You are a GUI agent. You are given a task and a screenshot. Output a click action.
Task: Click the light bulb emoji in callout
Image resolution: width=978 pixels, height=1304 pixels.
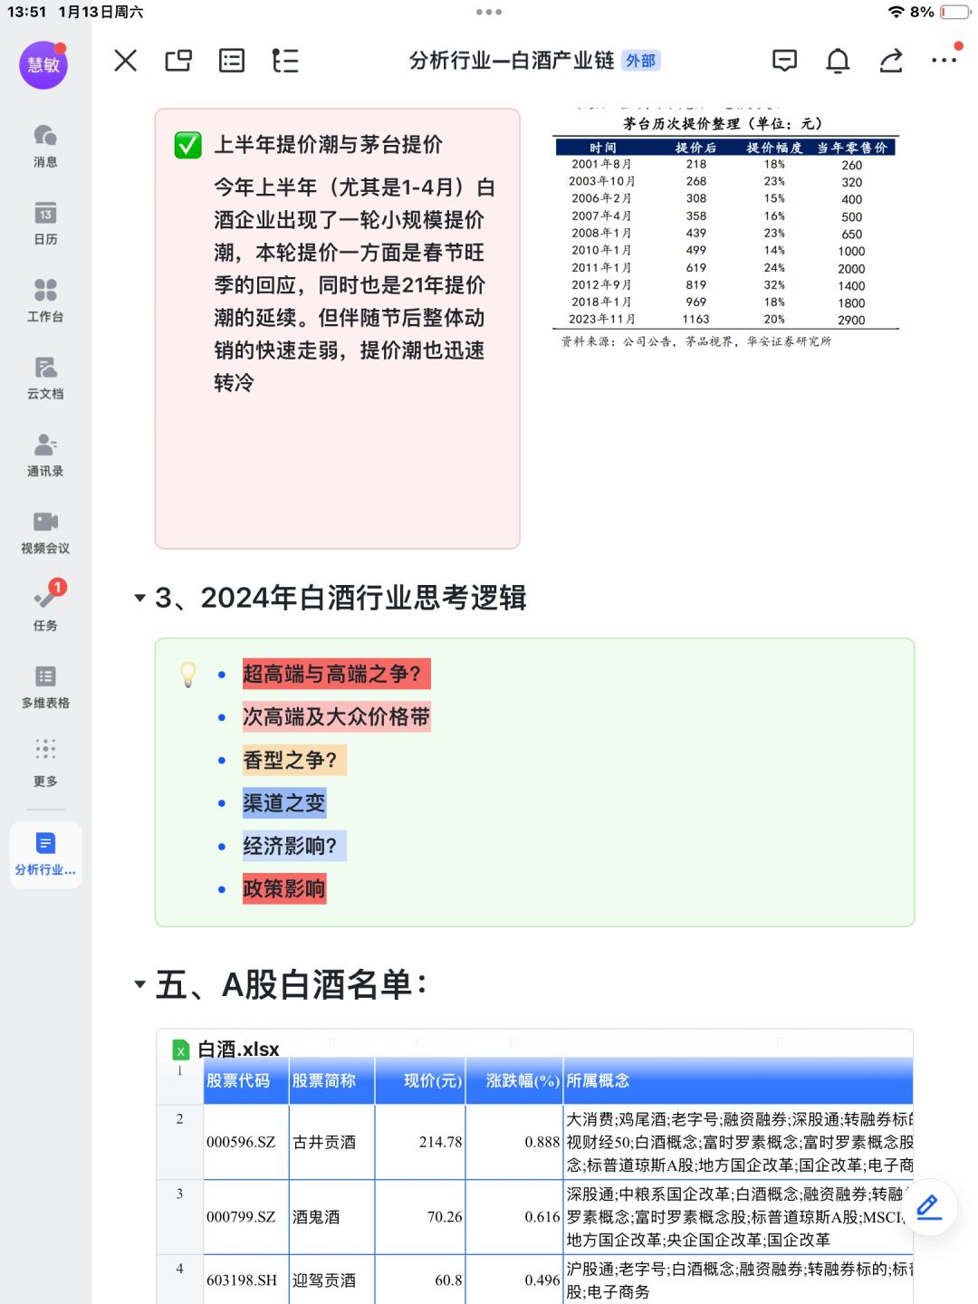187,674
